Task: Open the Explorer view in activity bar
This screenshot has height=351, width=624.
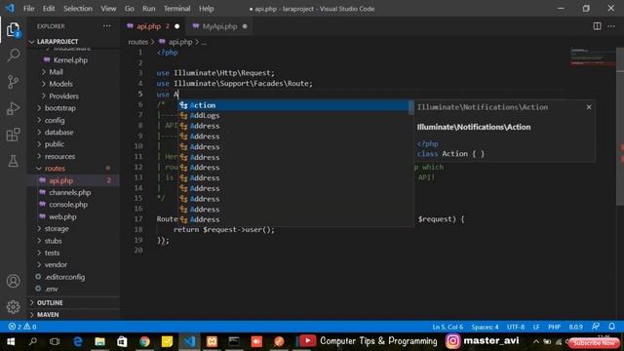Action: coord(13,30)
